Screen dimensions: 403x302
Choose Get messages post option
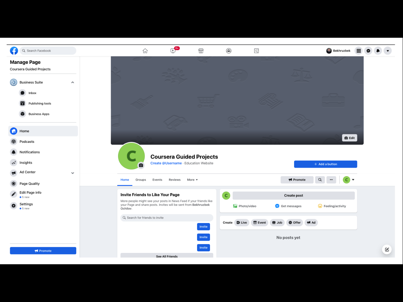(x=288, y=206)
